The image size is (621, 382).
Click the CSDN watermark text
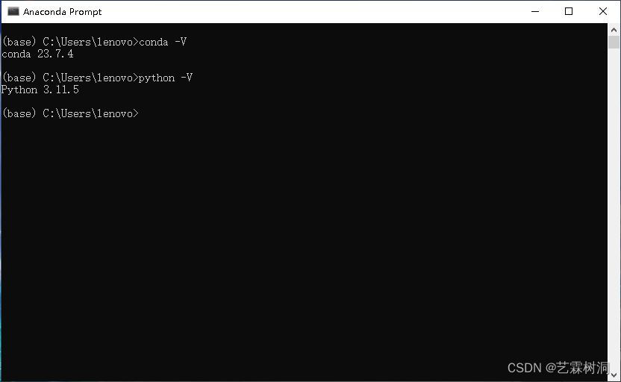point(558,368)
